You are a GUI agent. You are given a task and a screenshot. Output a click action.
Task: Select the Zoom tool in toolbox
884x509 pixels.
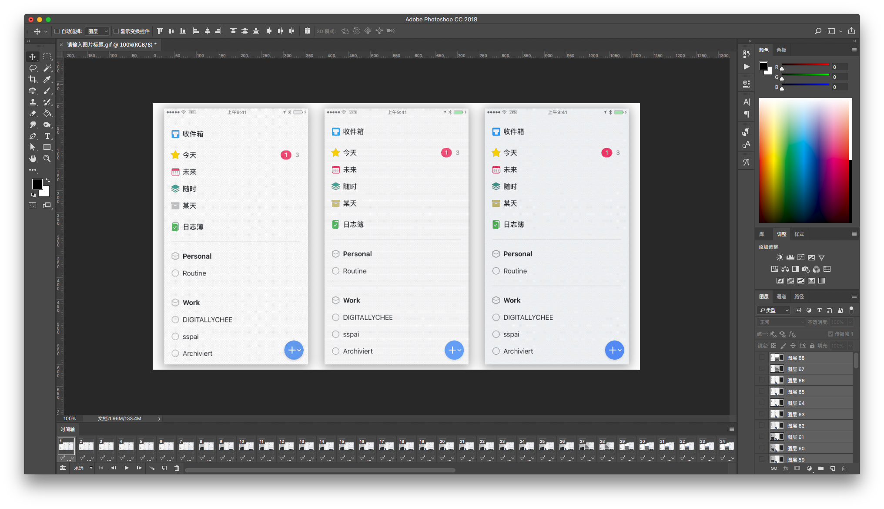pyautogui.click(x=47, y=158)
